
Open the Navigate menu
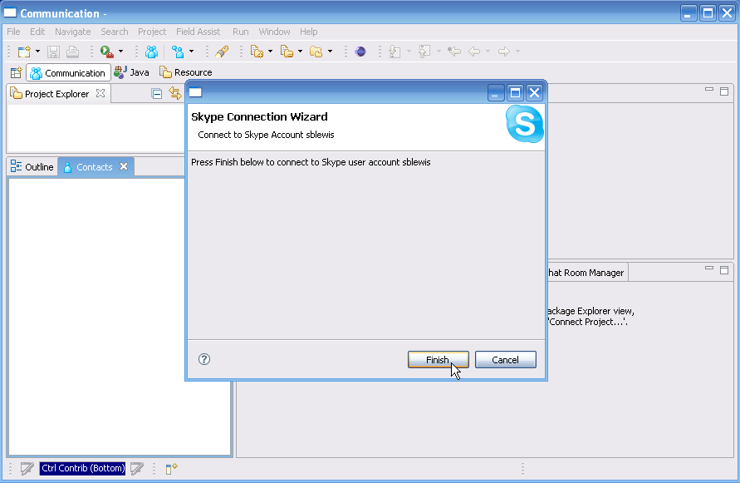click(73, 32)
